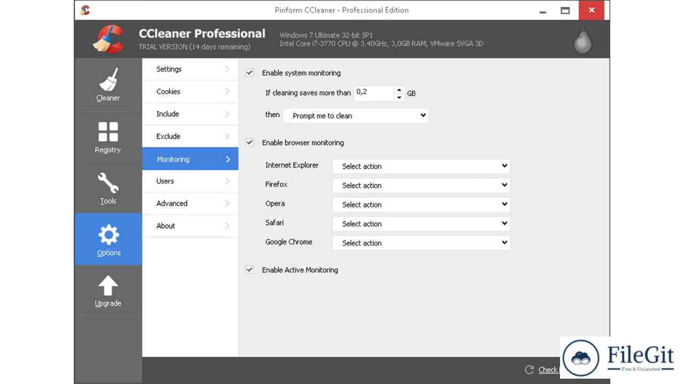Open the Include options page
The width and height of the screenshot is (684, 384).
click(190, 114)
